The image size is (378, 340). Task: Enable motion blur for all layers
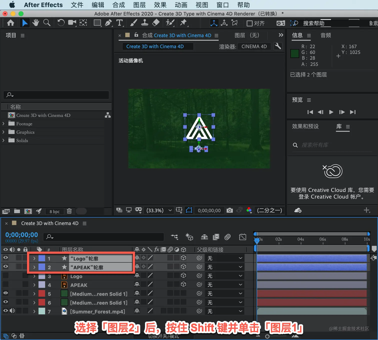(x=227, y=237)
